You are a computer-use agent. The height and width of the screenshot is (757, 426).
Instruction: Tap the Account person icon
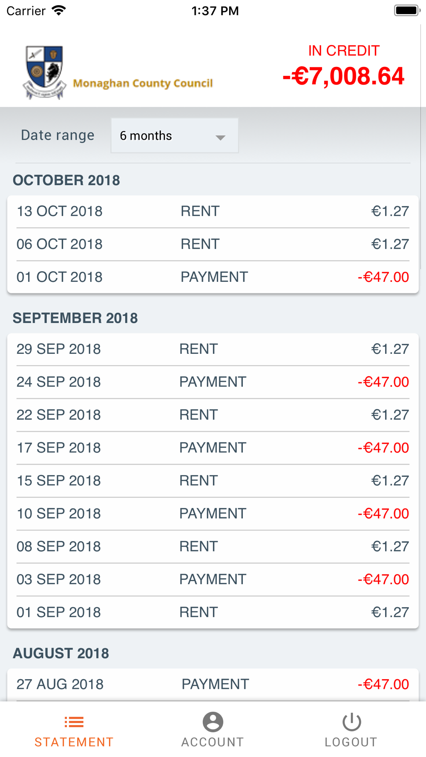[213, 722]
